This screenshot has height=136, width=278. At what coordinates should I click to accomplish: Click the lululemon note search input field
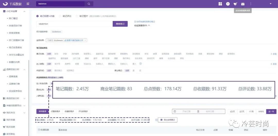(74, 24)
